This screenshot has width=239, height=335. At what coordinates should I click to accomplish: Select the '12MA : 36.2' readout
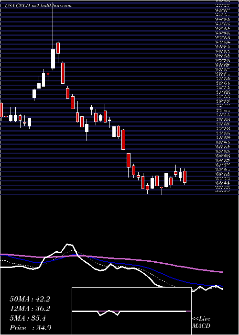pyautogui.click(x=30, y=309)
